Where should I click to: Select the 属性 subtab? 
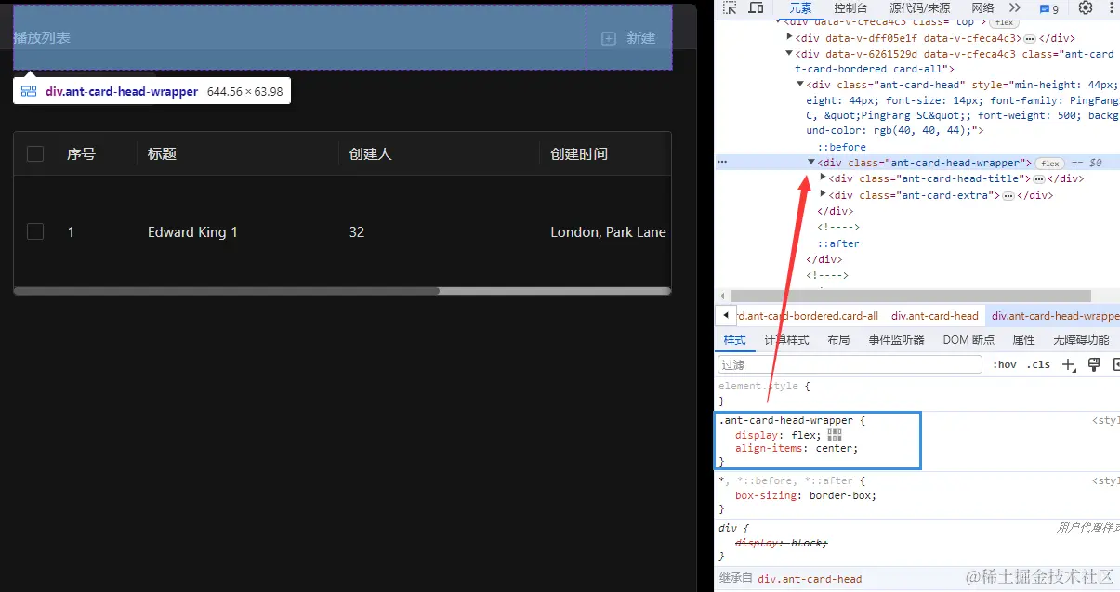point(1023,339)
